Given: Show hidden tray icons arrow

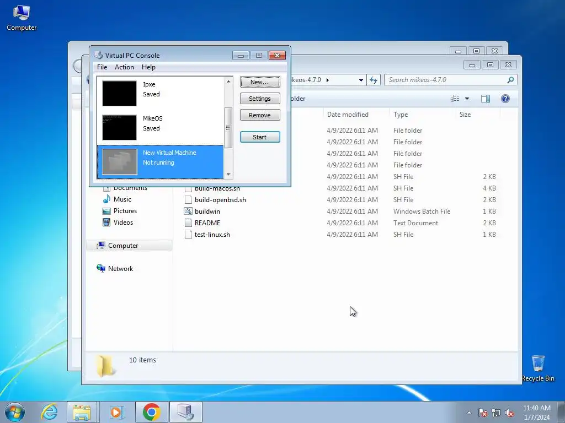Looking at the screenshot, I should click(x=469, y=413).
